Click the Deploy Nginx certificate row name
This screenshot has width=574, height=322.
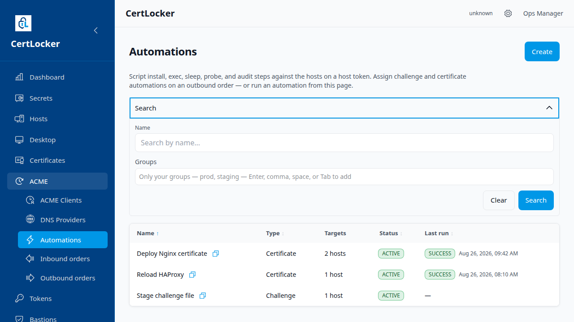coord(172,254)
